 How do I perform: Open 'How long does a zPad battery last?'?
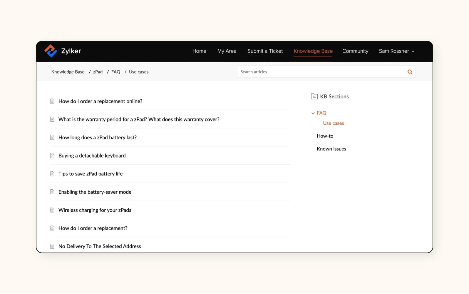tap(97, 137)
